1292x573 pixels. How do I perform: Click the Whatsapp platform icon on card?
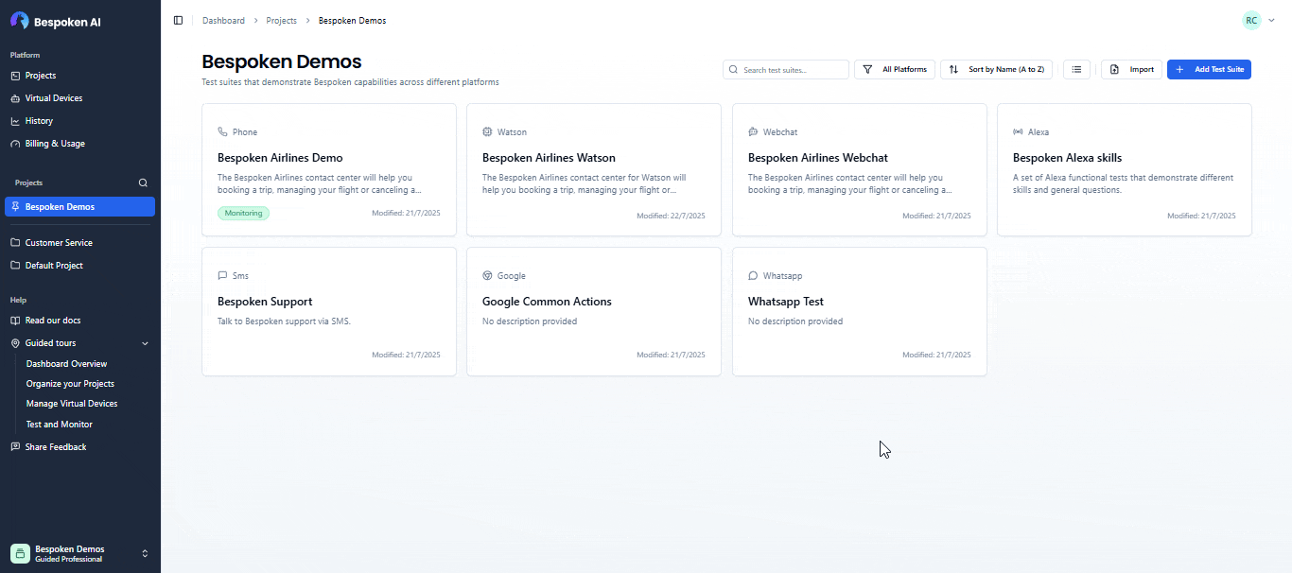pos(753,276)
